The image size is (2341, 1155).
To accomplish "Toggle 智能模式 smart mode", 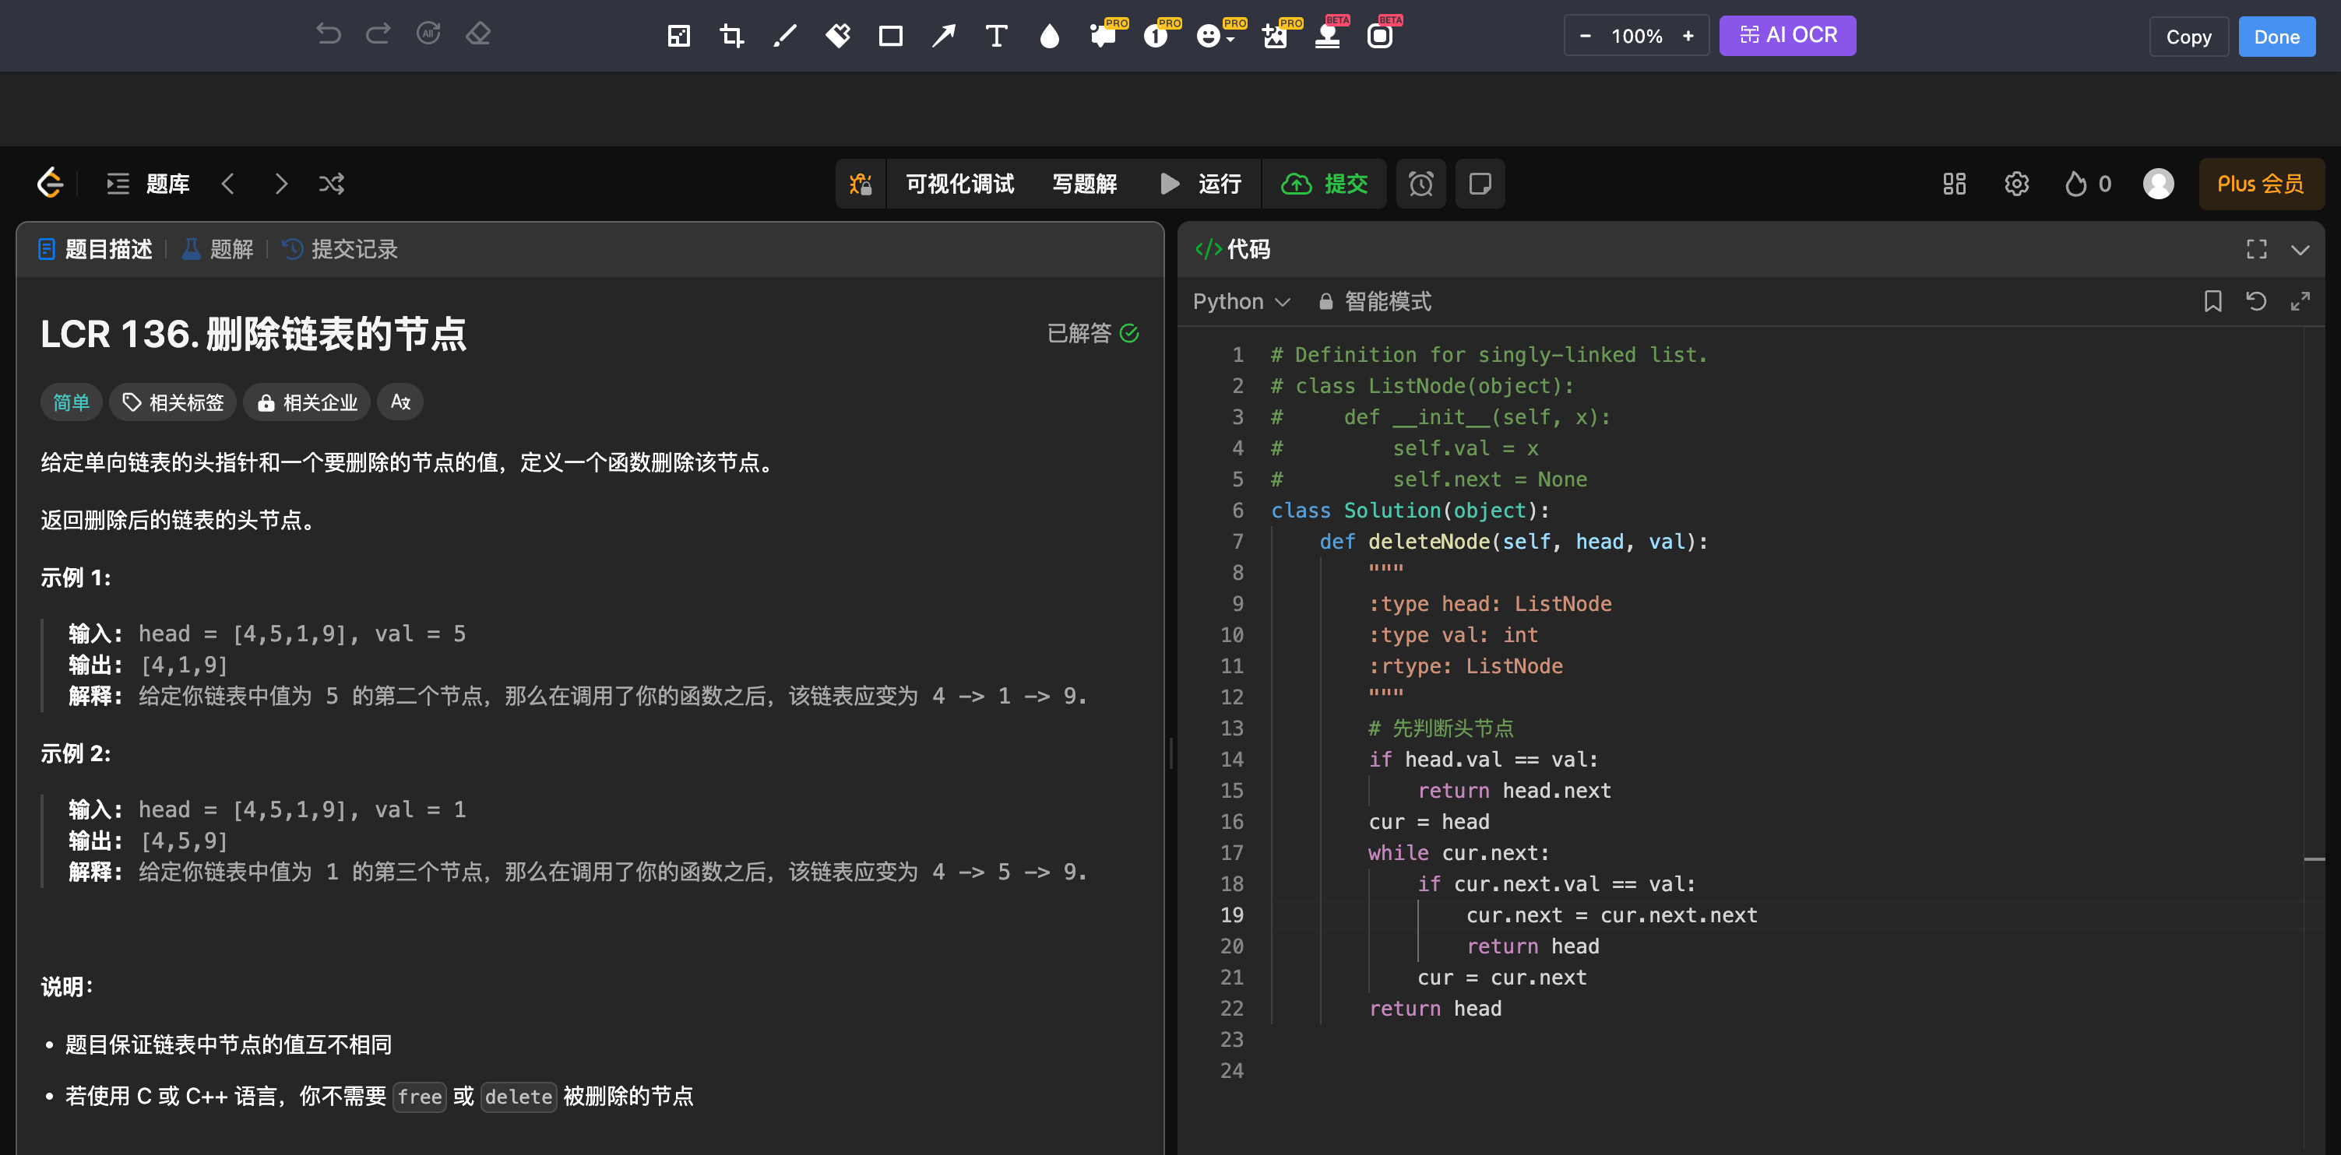I will coord(1375,301).
